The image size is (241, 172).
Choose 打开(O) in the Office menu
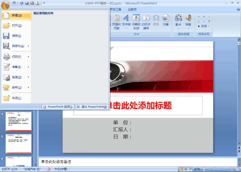pyautogui.click(x=16, y=25)
